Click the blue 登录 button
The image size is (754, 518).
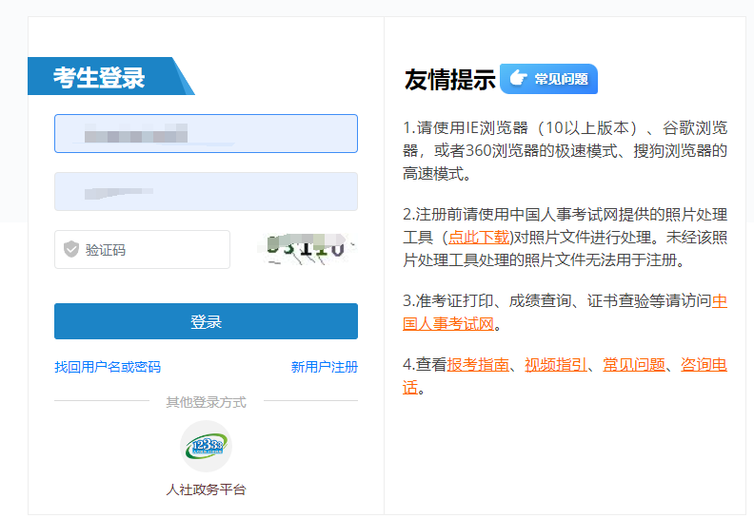[206, 321]
